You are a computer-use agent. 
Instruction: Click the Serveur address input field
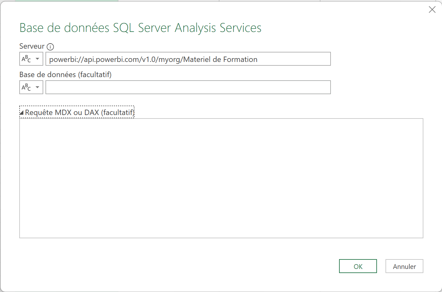tap(188, 59)
